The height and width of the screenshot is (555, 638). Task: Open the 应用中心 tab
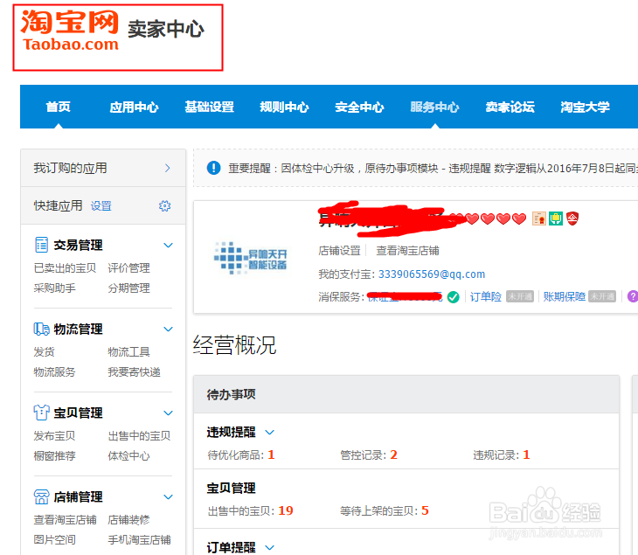(x=134, y=107)
